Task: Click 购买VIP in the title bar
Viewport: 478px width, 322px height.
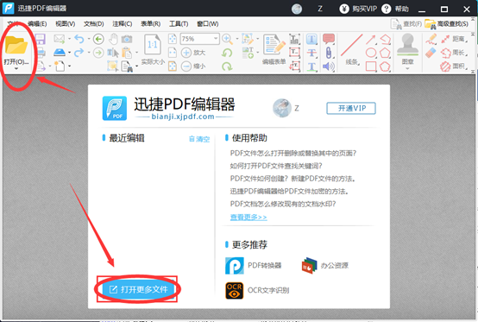Action: (358, 9)
